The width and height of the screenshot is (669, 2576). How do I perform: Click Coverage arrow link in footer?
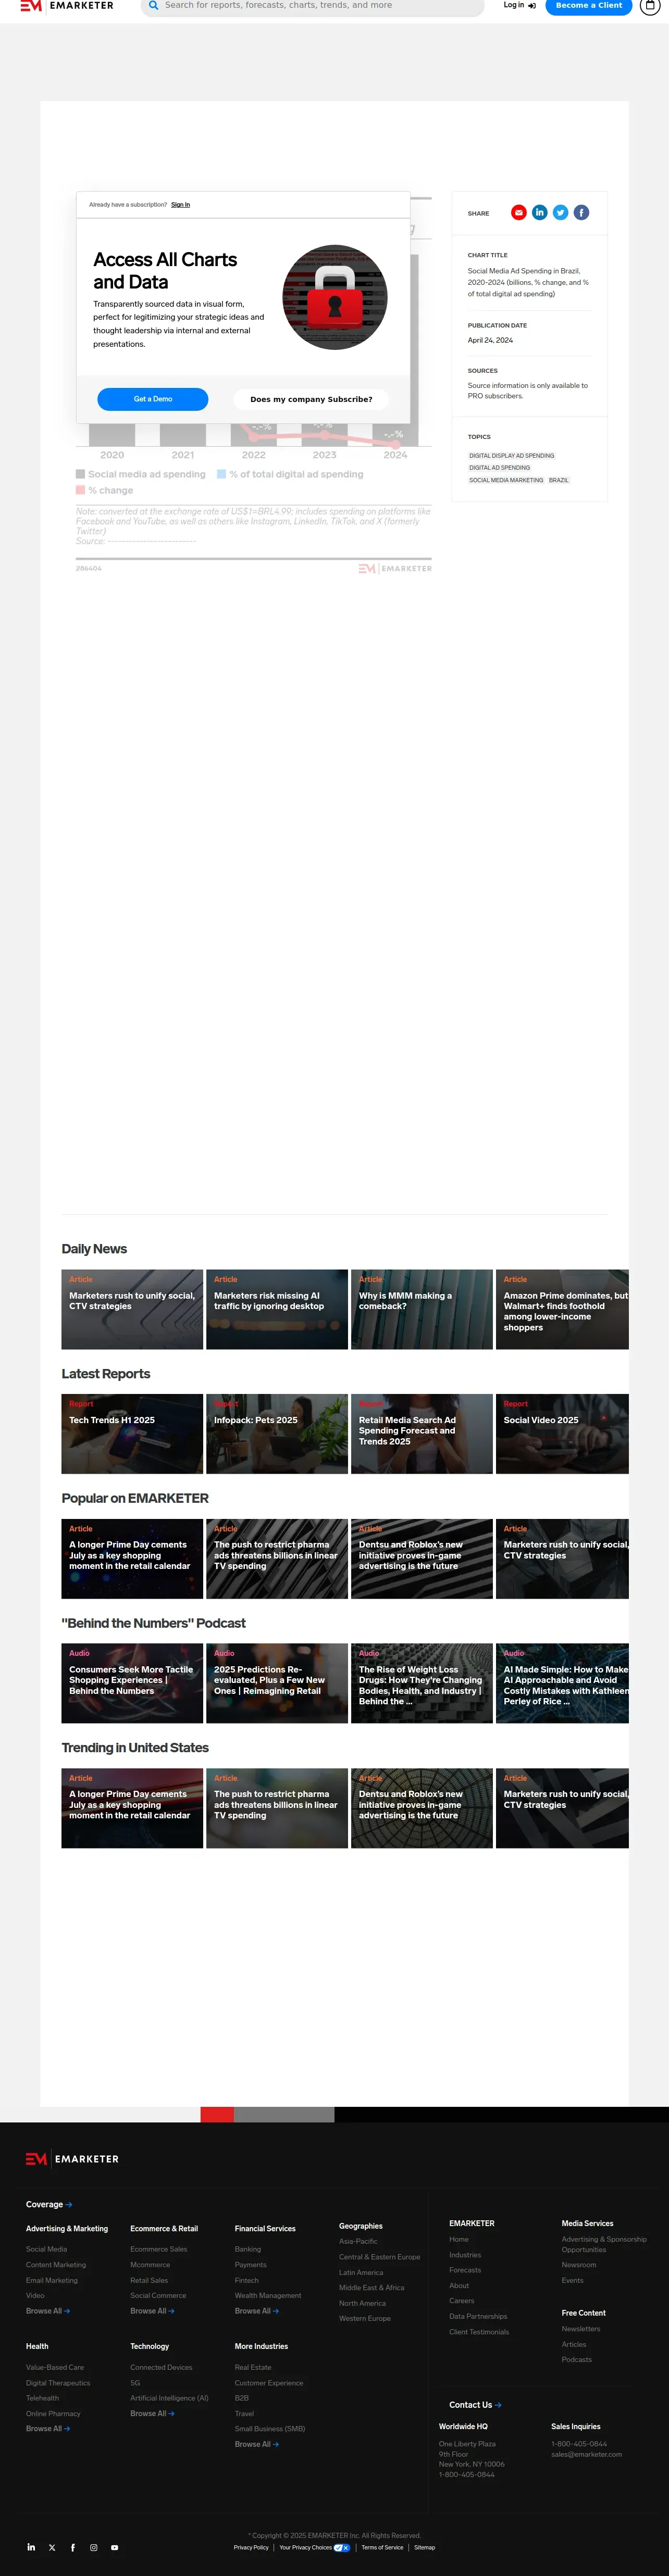[49, 2204]
